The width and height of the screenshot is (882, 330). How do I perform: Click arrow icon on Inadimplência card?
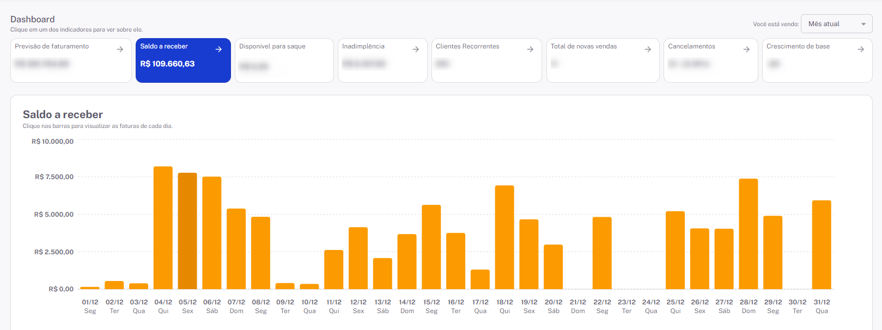coord(416,49)
